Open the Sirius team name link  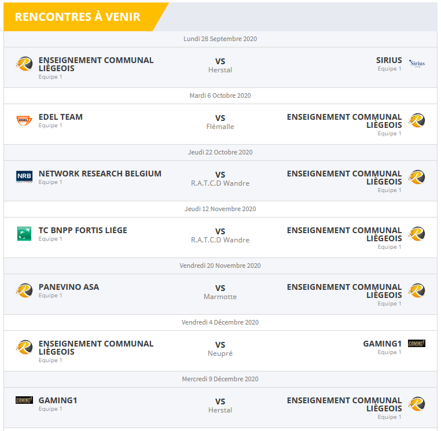[388, 60]
